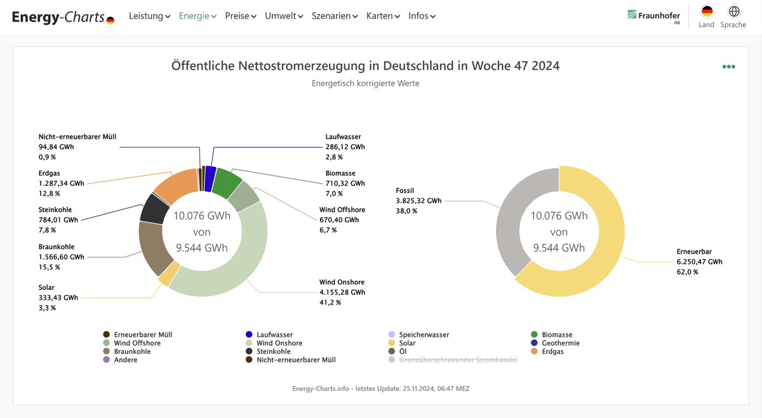Open the Karten menu
This screenshot has height=418, width=762.
pyautogui.click(x=382, y=15)
